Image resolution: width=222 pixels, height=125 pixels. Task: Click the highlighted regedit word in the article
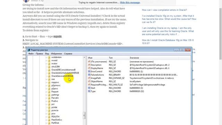[58, 36]
